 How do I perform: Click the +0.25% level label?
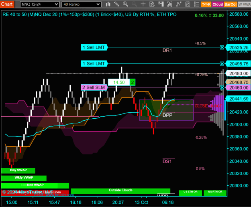tap(201, 75)
